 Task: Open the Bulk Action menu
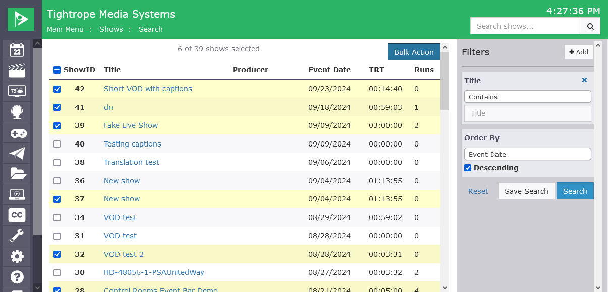413,52
